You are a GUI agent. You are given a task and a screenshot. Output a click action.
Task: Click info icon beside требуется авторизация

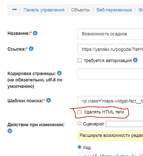coord(135,60)
